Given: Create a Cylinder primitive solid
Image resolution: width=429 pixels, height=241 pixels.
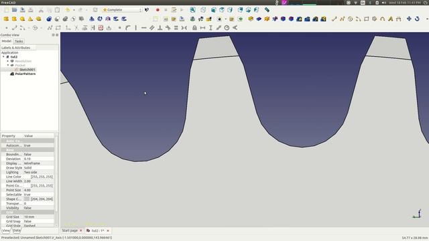Looking at the screenshot, I should point(14,19).
